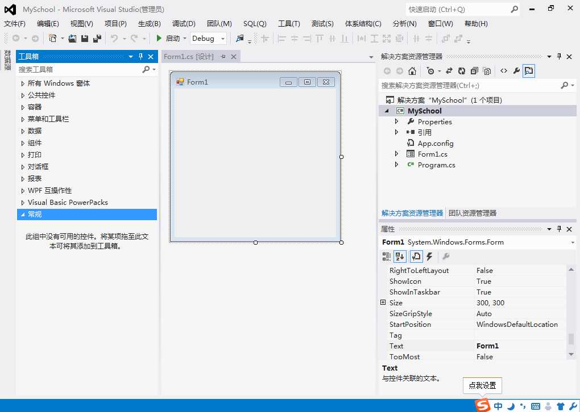Viewport: 580px width, 412px height.
Task: Click the Undo toolbar icon
Action: 114,39
